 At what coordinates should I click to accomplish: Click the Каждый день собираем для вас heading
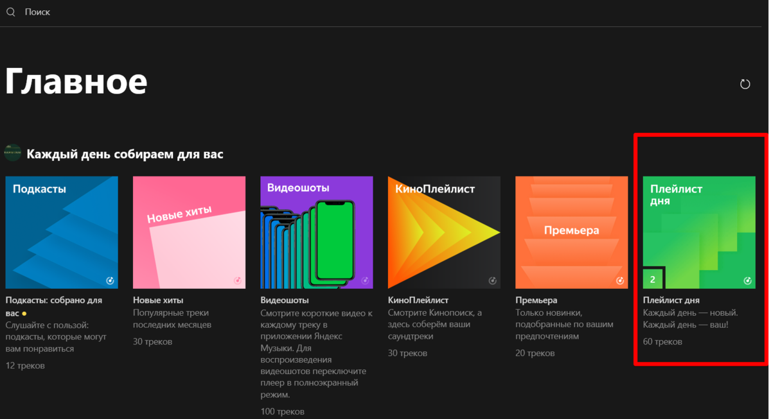tap(125, 154)
